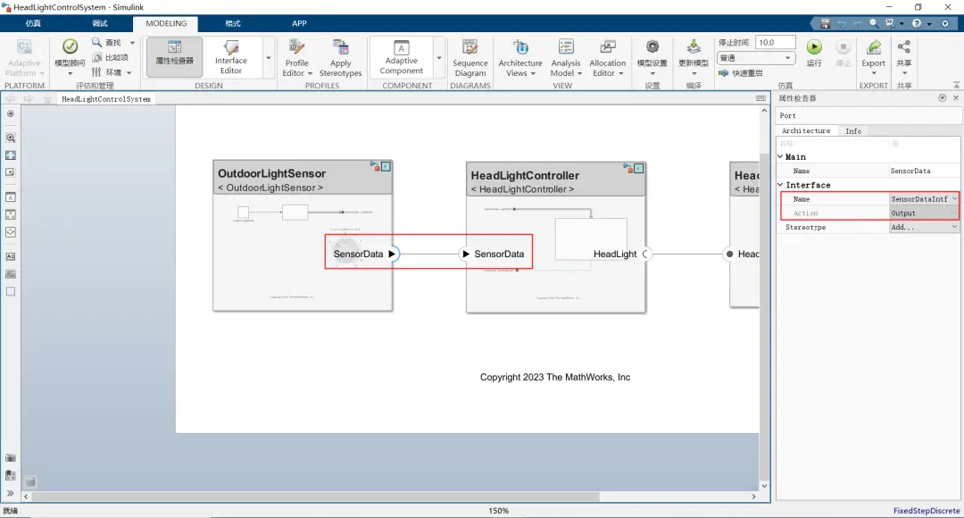Click the FixedStepDiscrete solver link

(927, 511)
